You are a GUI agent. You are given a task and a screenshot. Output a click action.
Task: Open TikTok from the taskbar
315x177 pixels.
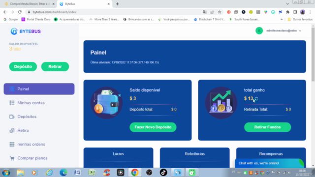click(x=163, y=173)
